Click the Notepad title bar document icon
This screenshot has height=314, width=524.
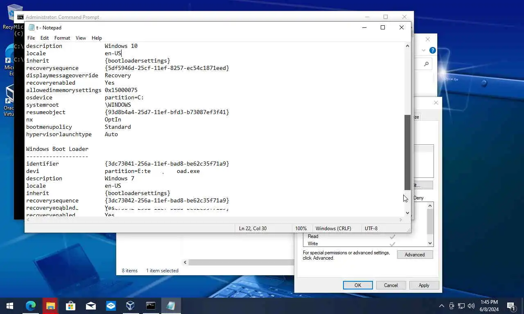[x=31, y=27]
